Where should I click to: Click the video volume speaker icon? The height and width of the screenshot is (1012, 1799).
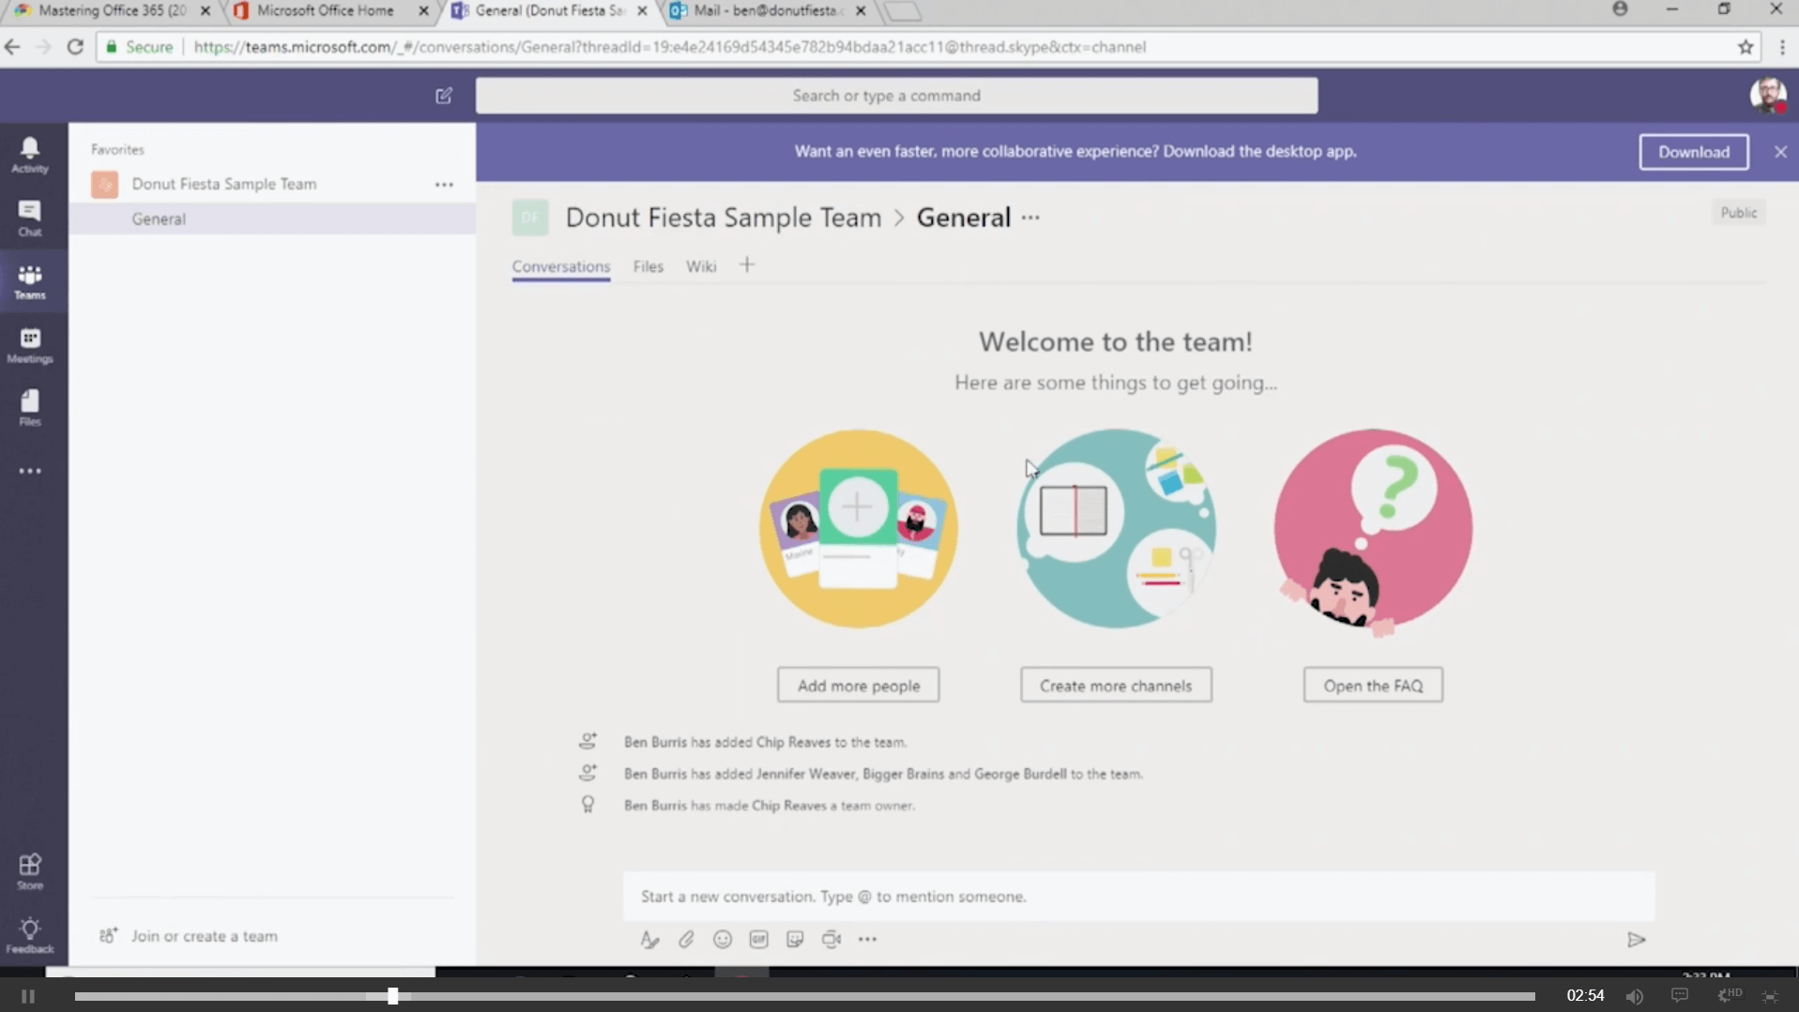click(x=1635, y=996)
